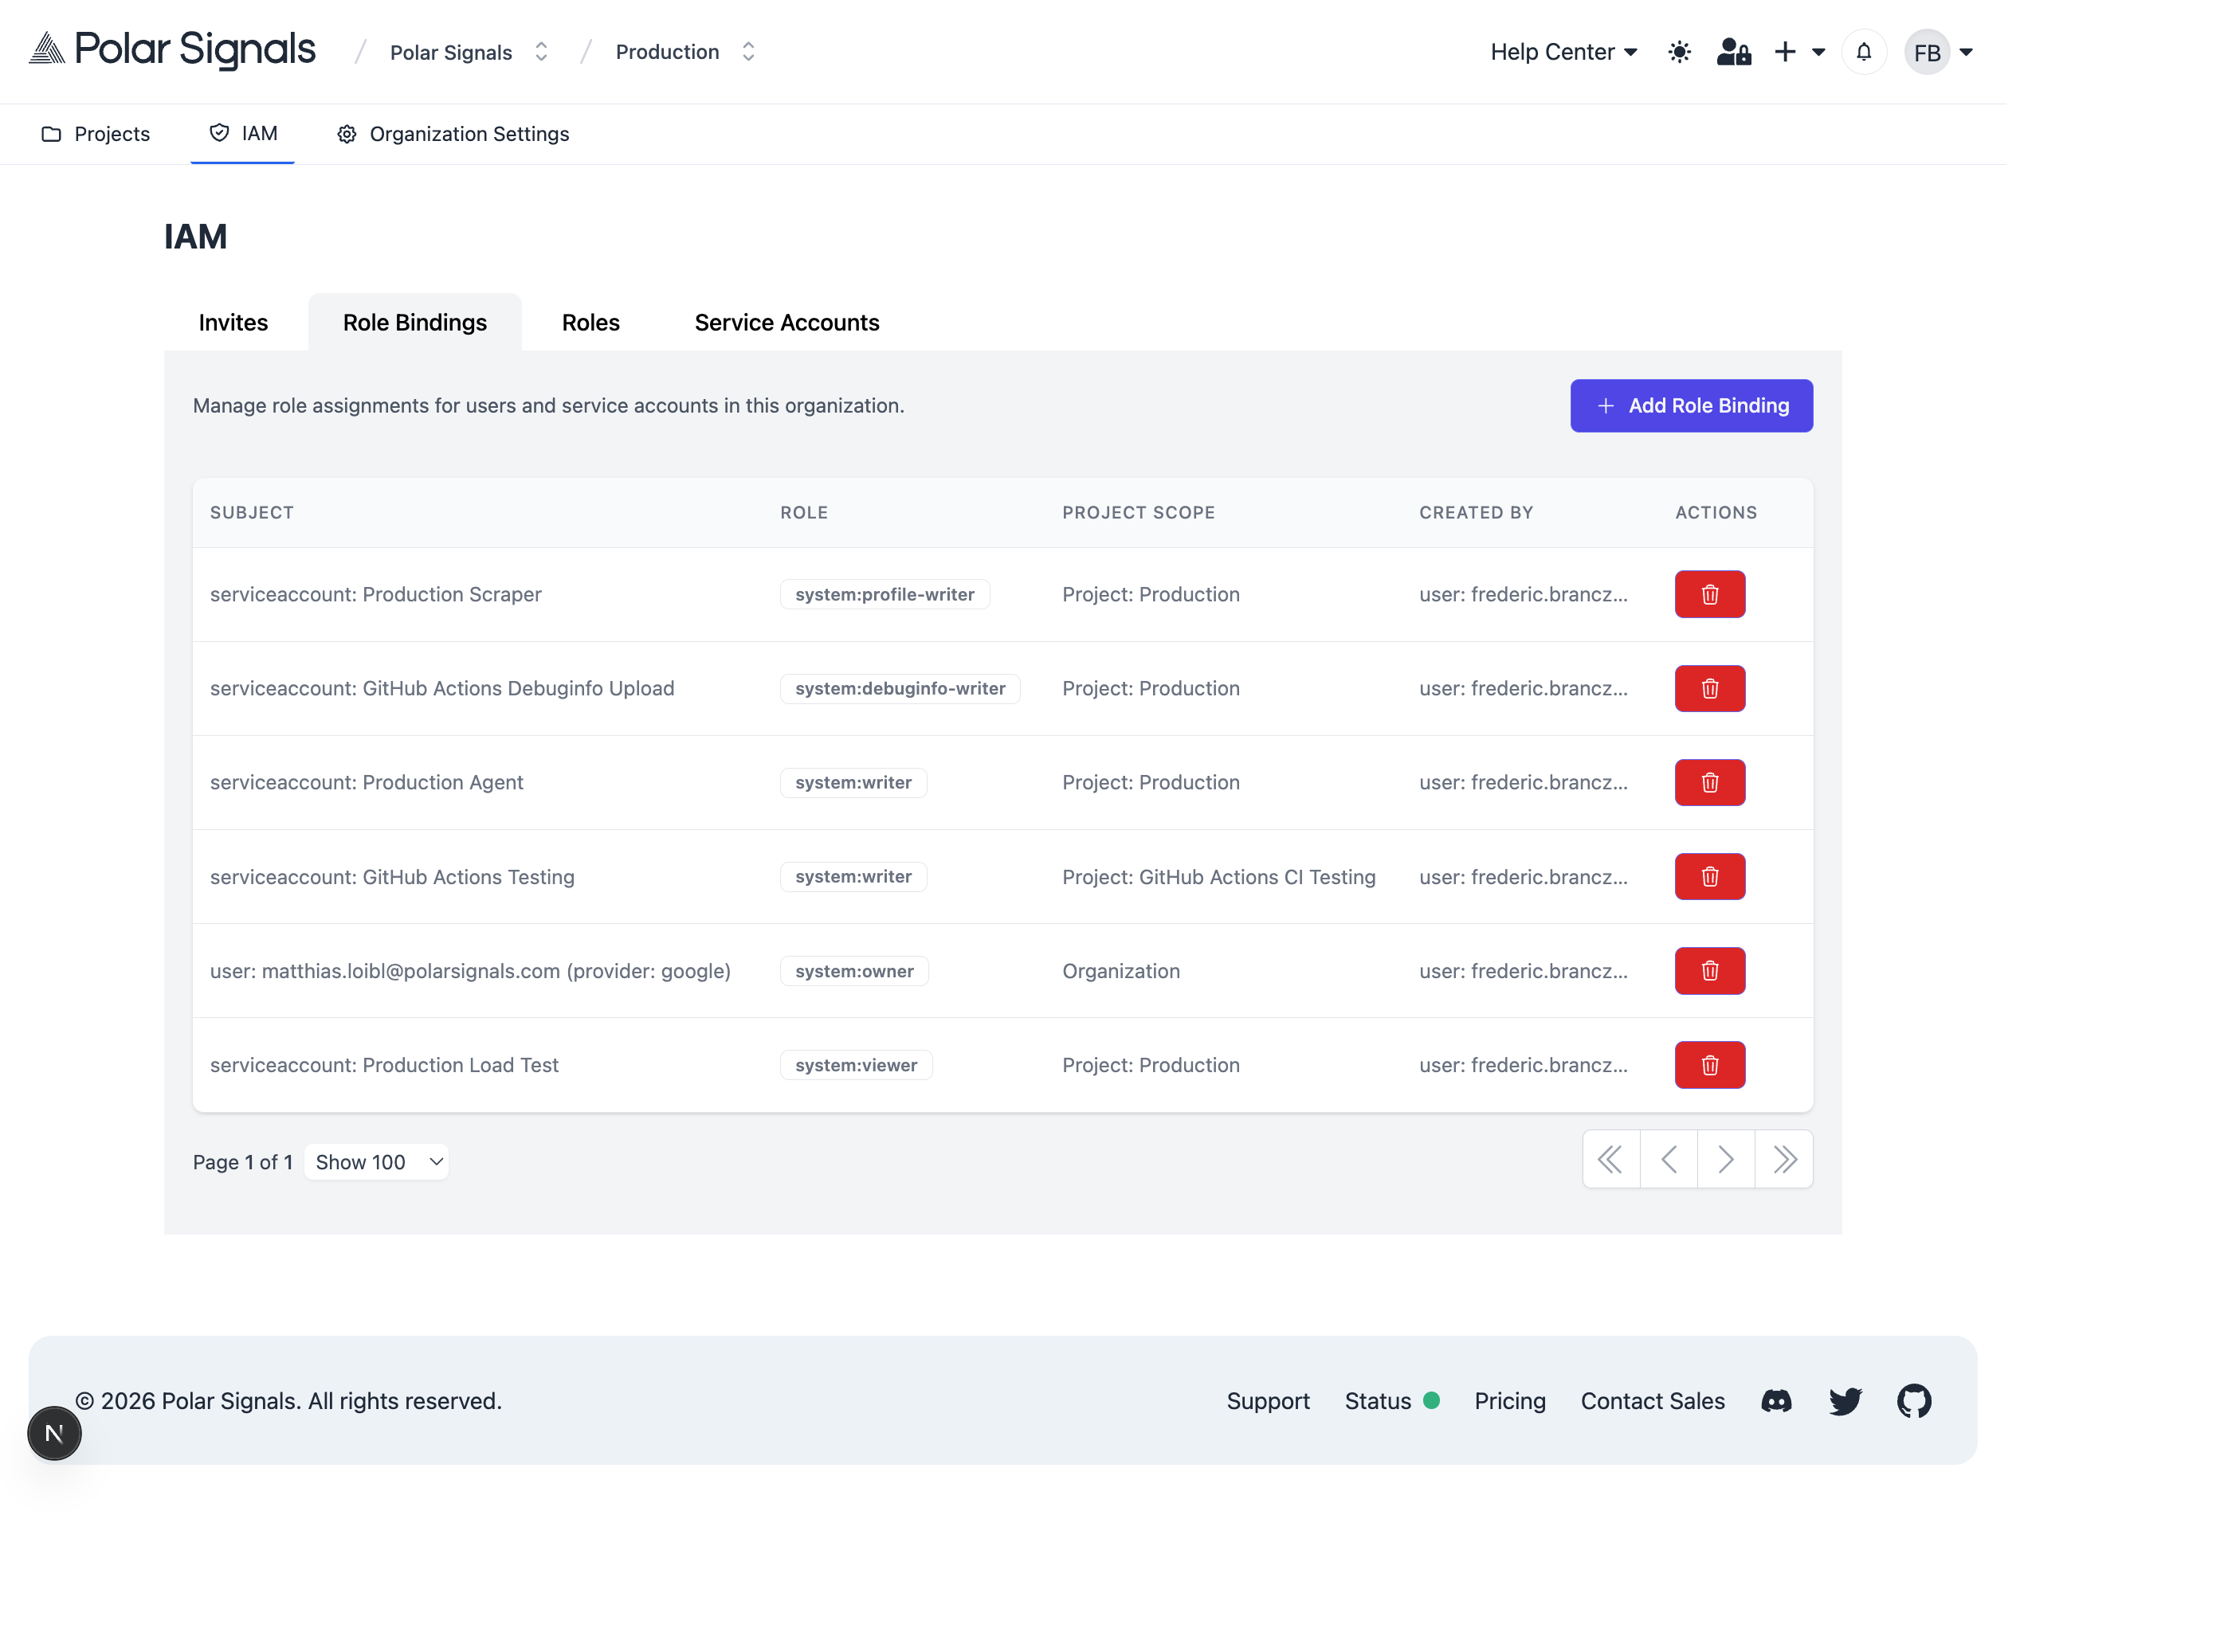
Task: Delete the GitHub Actions Testing role binding
Action: 1708,876
